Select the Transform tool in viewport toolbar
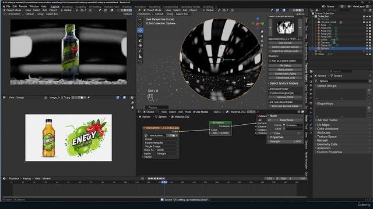373x209 pixels. [140, 45]
